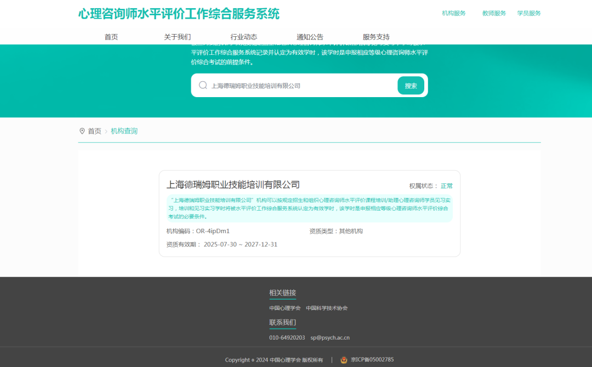This screenshot has width=592, height=367.
Task: Click the 首页 breadcrumb link
Action: 94,131
